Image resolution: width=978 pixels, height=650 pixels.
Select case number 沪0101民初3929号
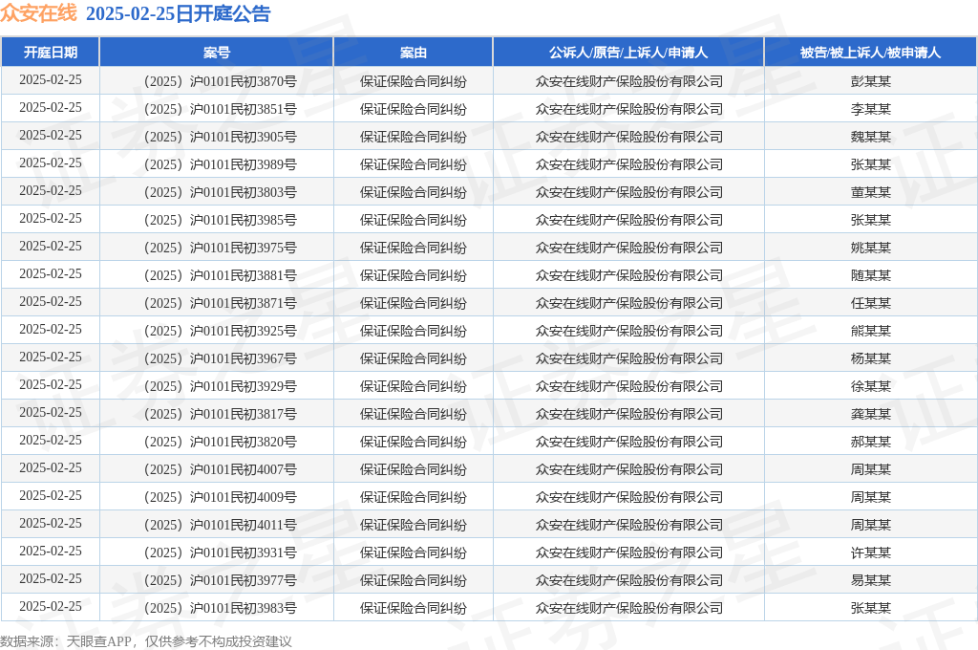pyautogui.click(x=221, y=386)
